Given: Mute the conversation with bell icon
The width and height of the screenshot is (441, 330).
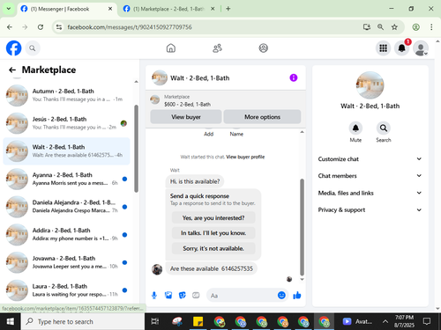Looking at the screenshot, I should click(x=355, y=128).
